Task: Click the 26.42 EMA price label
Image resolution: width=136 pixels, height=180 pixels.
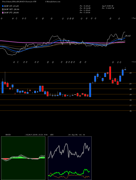Action: pyautogui.click(x=128, y=36)
